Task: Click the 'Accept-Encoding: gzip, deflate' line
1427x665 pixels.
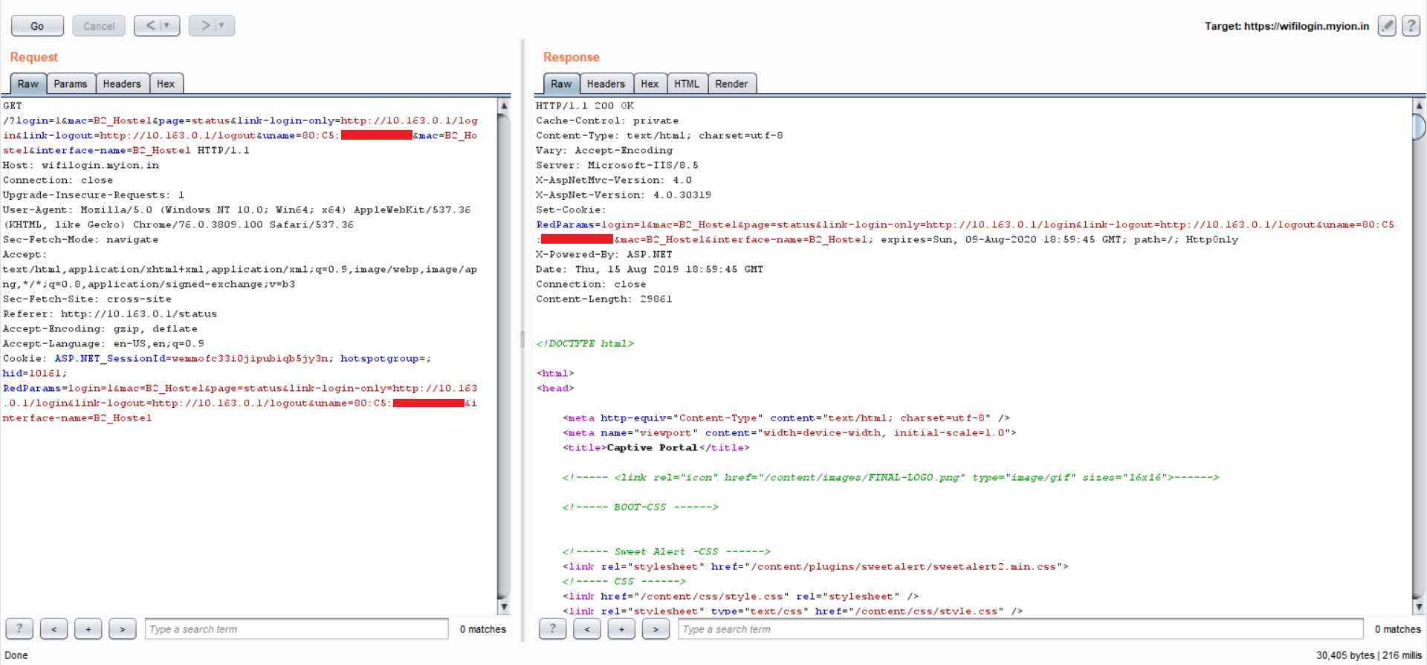Action: (100, 328)
